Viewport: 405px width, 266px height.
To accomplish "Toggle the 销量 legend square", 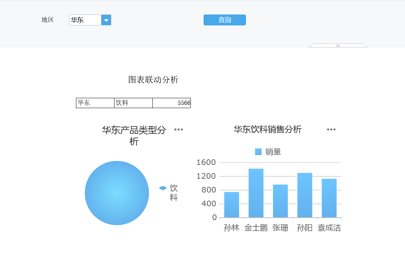I will click(258, 152).
